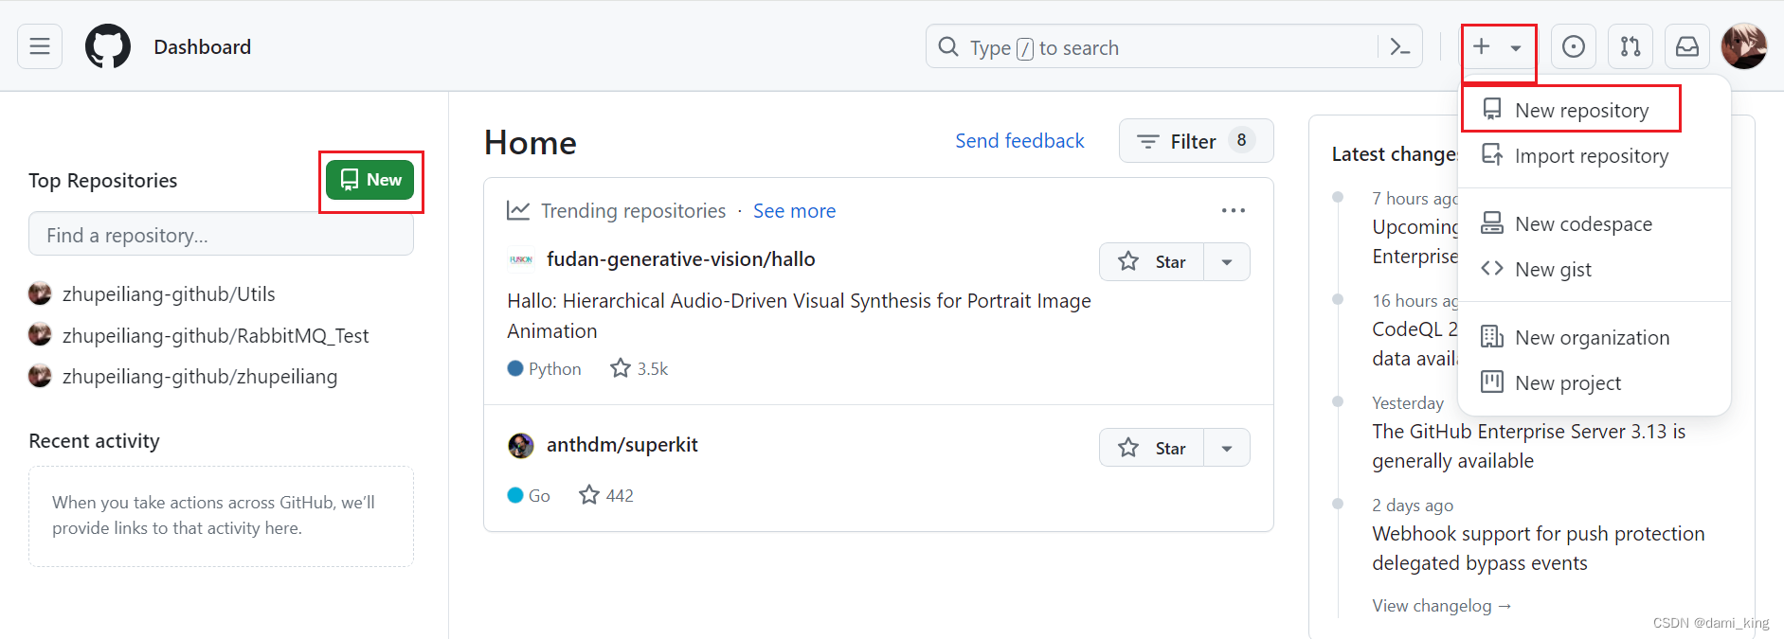Viewport: 1784px width, 639px height.
Task: Click the avatar beside zhupeiliang-github/Utils
Action: 40,293
